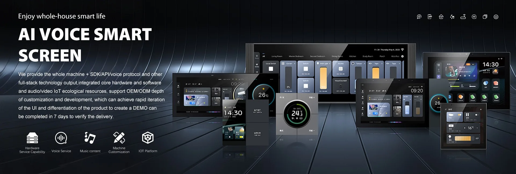Expand the orange Tape card chevron
This screenshot has width=516, height=174.
tap(382, 64)
